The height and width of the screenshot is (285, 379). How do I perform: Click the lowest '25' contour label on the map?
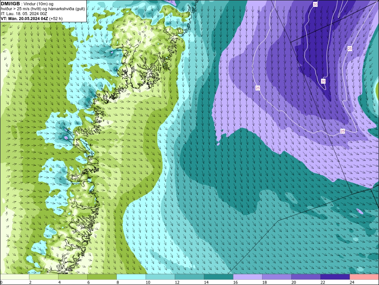pos(343,131)
